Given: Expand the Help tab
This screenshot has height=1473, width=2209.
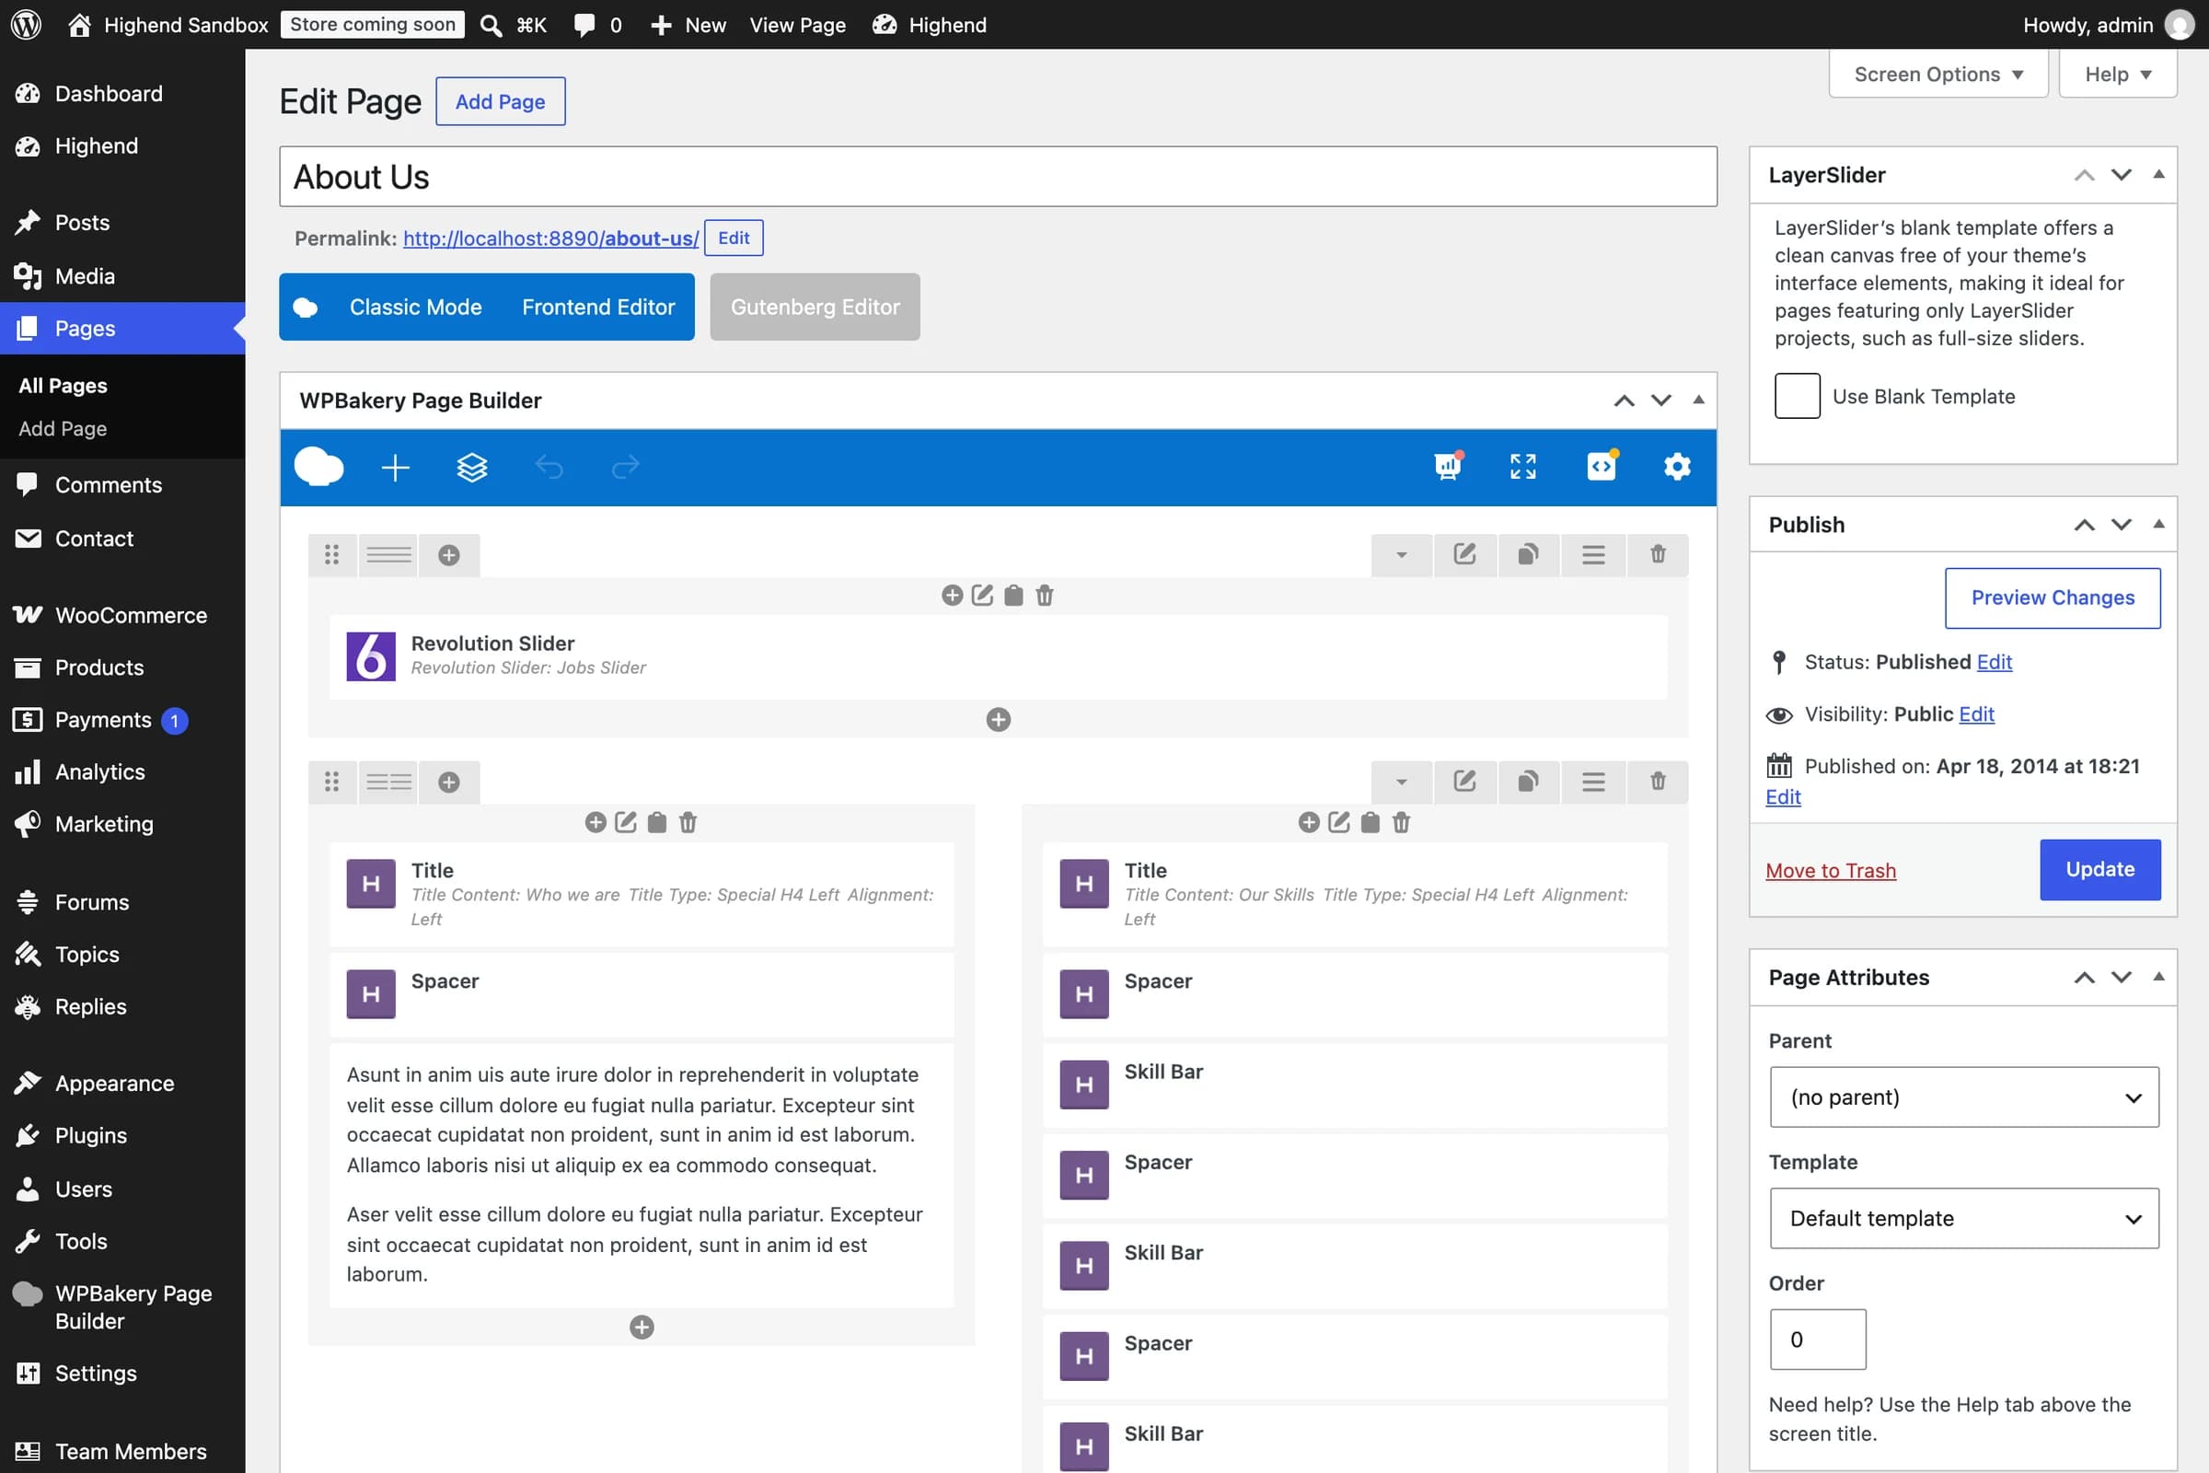Looking at the screenshot, I should [x=2117, y=75].
